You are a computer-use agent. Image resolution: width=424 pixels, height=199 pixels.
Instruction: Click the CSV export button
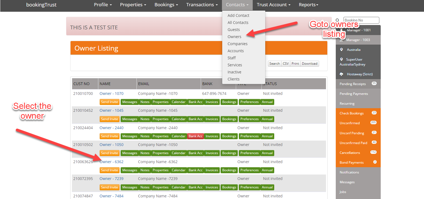[286, 64]
